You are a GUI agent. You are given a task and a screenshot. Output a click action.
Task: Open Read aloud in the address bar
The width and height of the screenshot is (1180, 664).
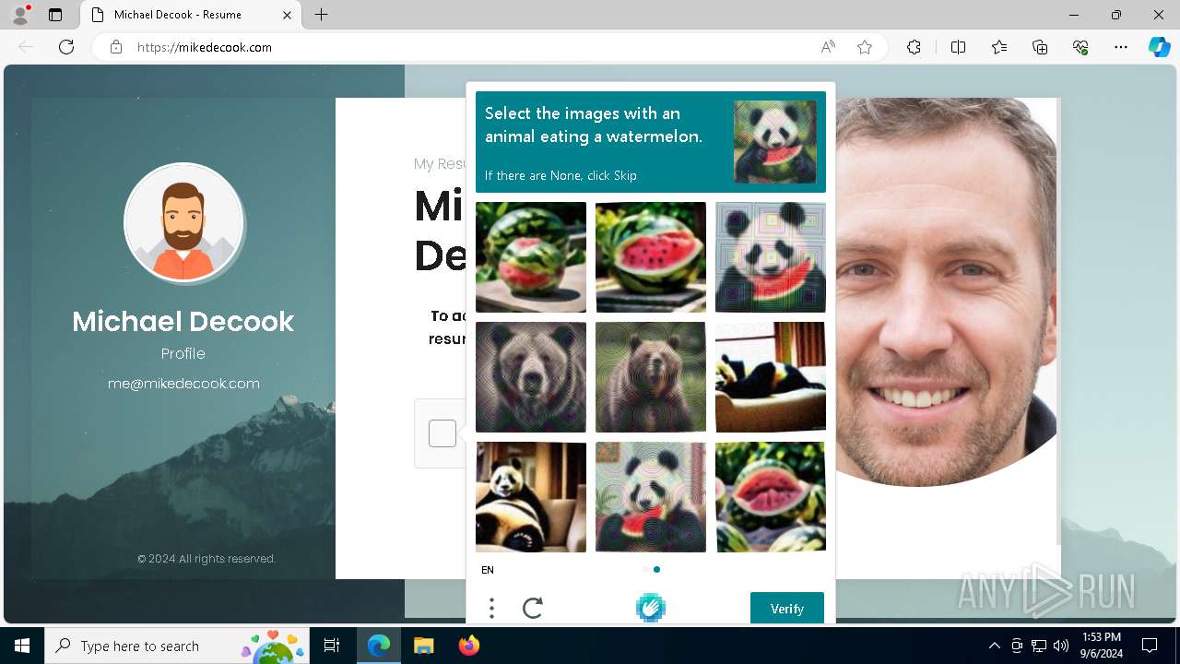(828, 47)
